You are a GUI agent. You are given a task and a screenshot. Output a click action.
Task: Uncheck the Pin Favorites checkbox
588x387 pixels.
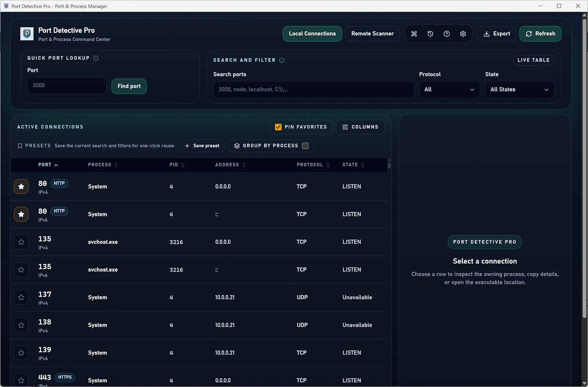pyautogui.click(x=278, y=127)
